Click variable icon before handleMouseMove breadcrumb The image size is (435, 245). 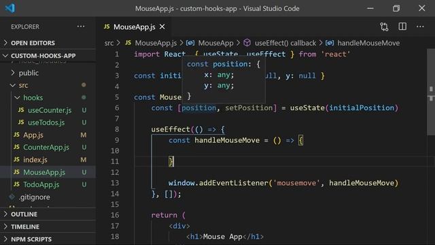pos(329,43)
